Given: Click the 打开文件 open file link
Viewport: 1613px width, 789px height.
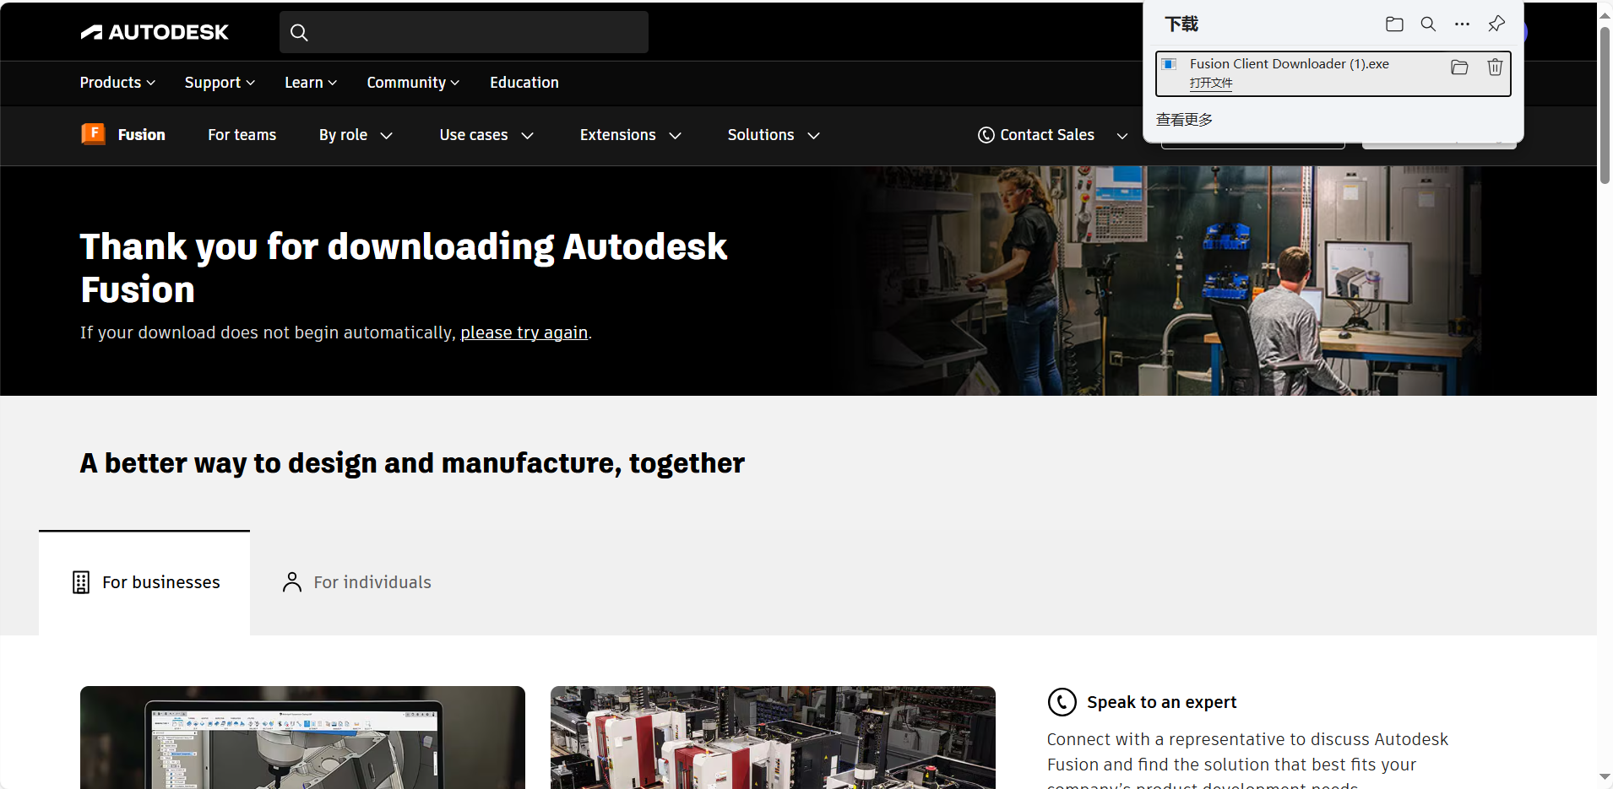Looking at the screenshot, I should [1211, 83].
